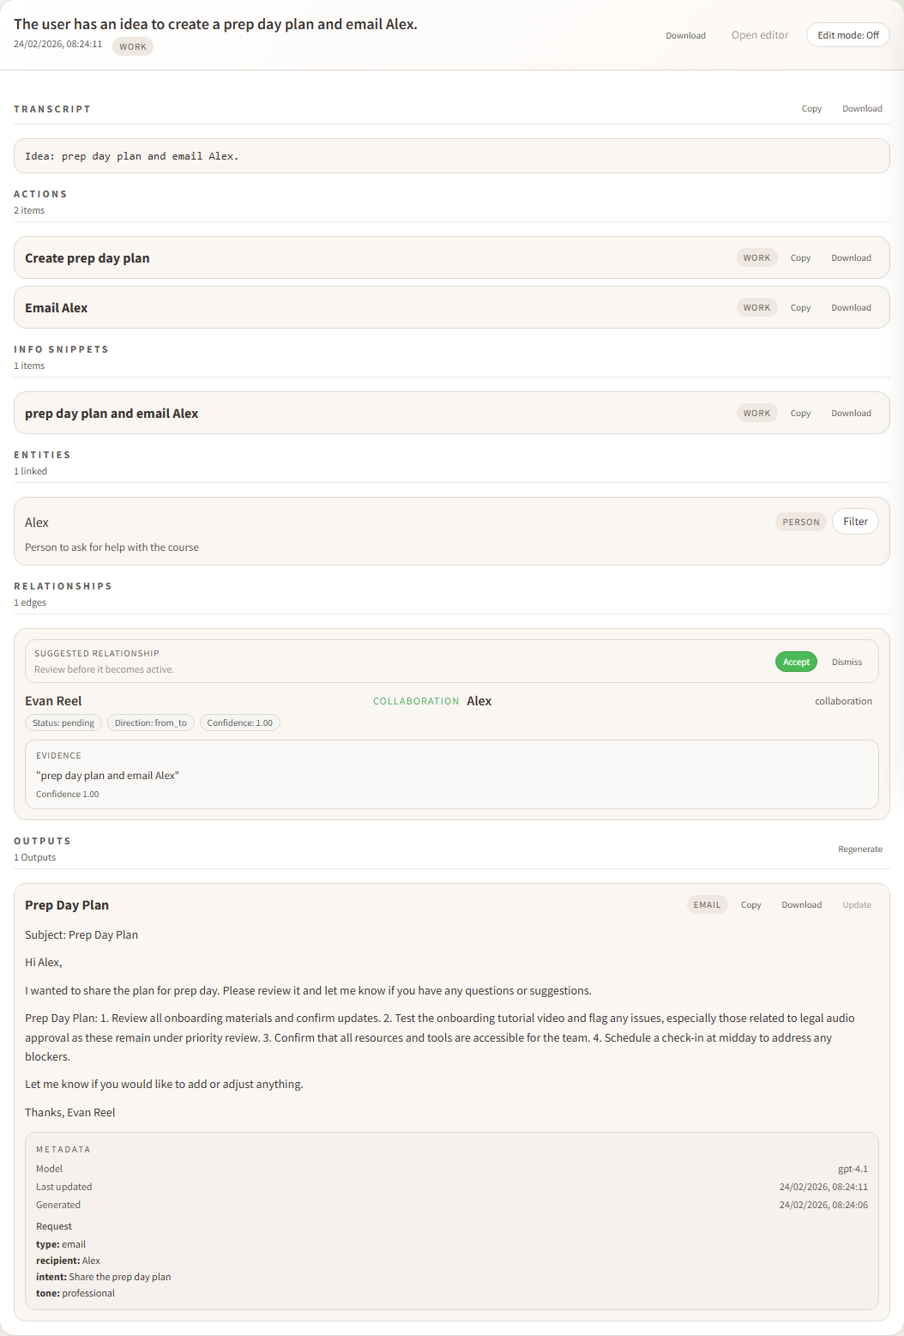The image size is (904, 1336).
Task: Toggle Edit mode to On
Action: click(847, 34)
